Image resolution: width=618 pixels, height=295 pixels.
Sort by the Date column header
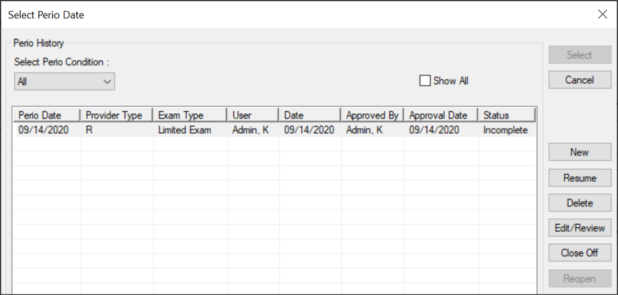click(309, 115)
